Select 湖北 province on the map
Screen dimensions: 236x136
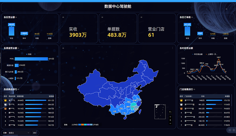(x=129, y=102)
